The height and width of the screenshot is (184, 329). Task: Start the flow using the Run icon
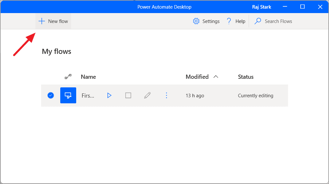[109, 95]
